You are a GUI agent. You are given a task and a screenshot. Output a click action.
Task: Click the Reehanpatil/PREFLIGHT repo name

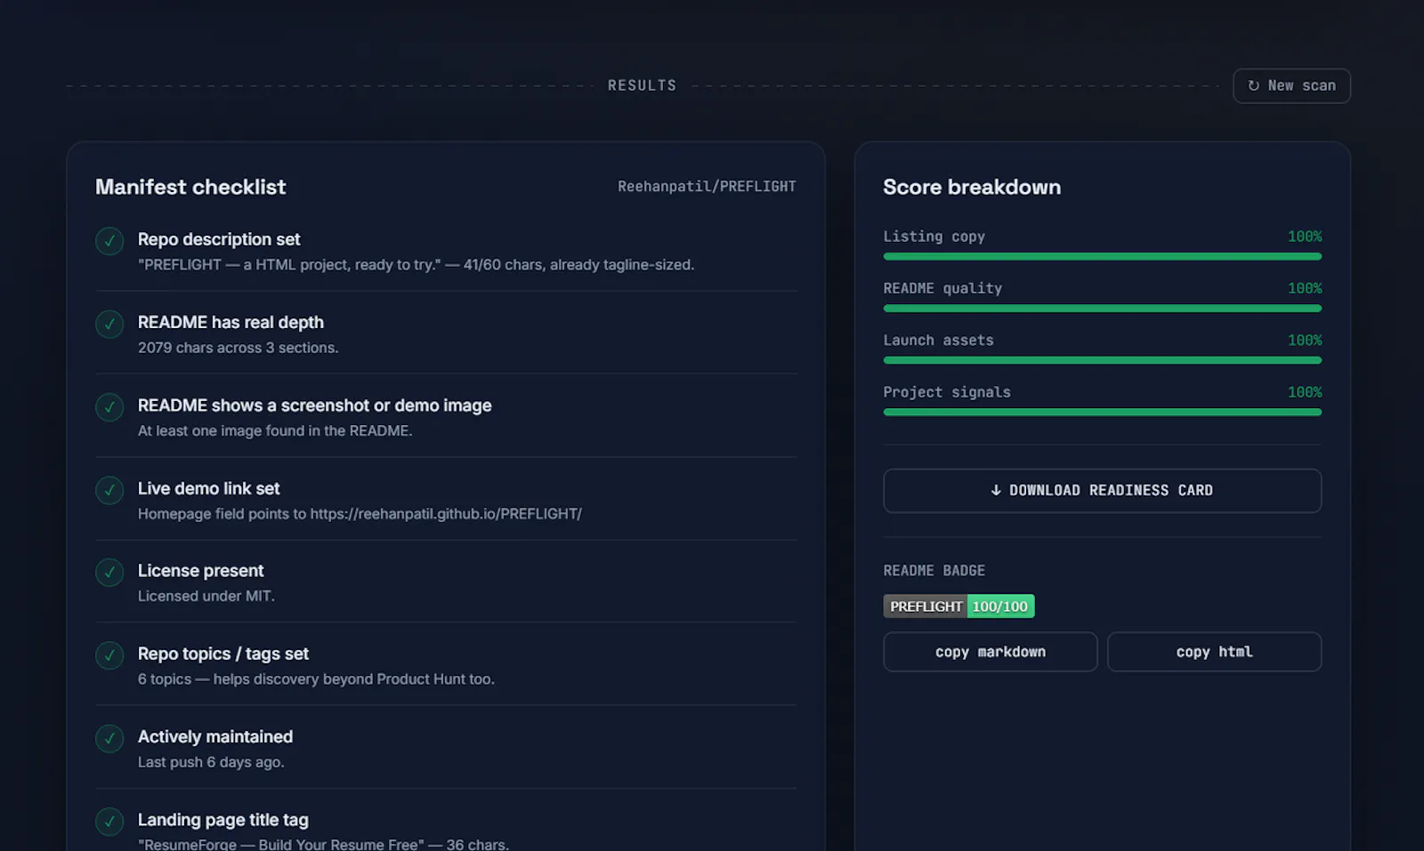pyautogui.click(x=707, y=187)
